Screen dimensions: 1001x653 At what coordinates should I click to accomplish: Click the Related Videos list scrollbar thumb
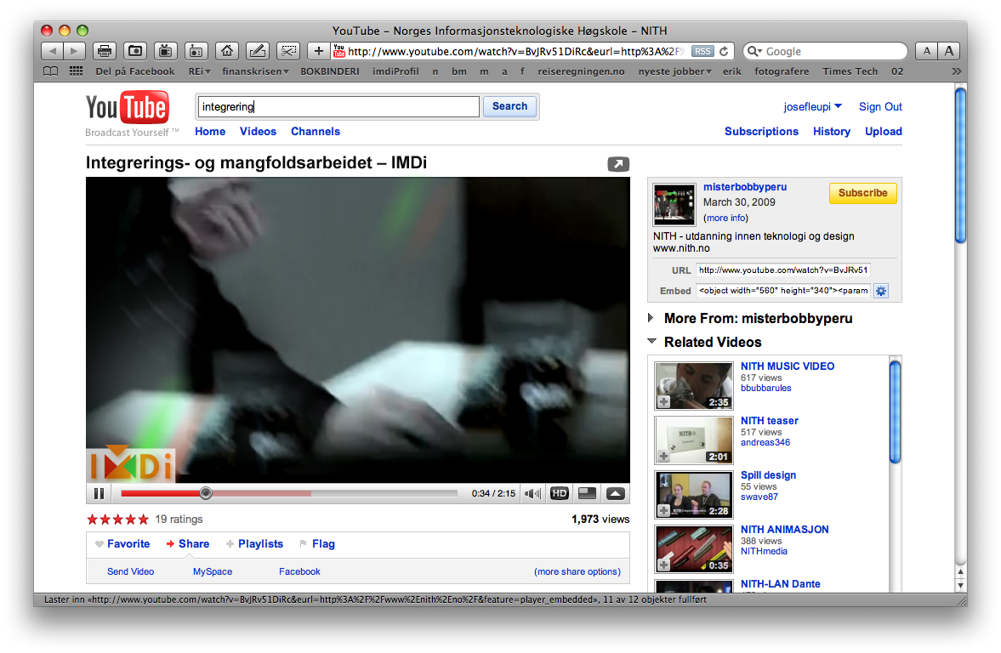pos(895,412)
